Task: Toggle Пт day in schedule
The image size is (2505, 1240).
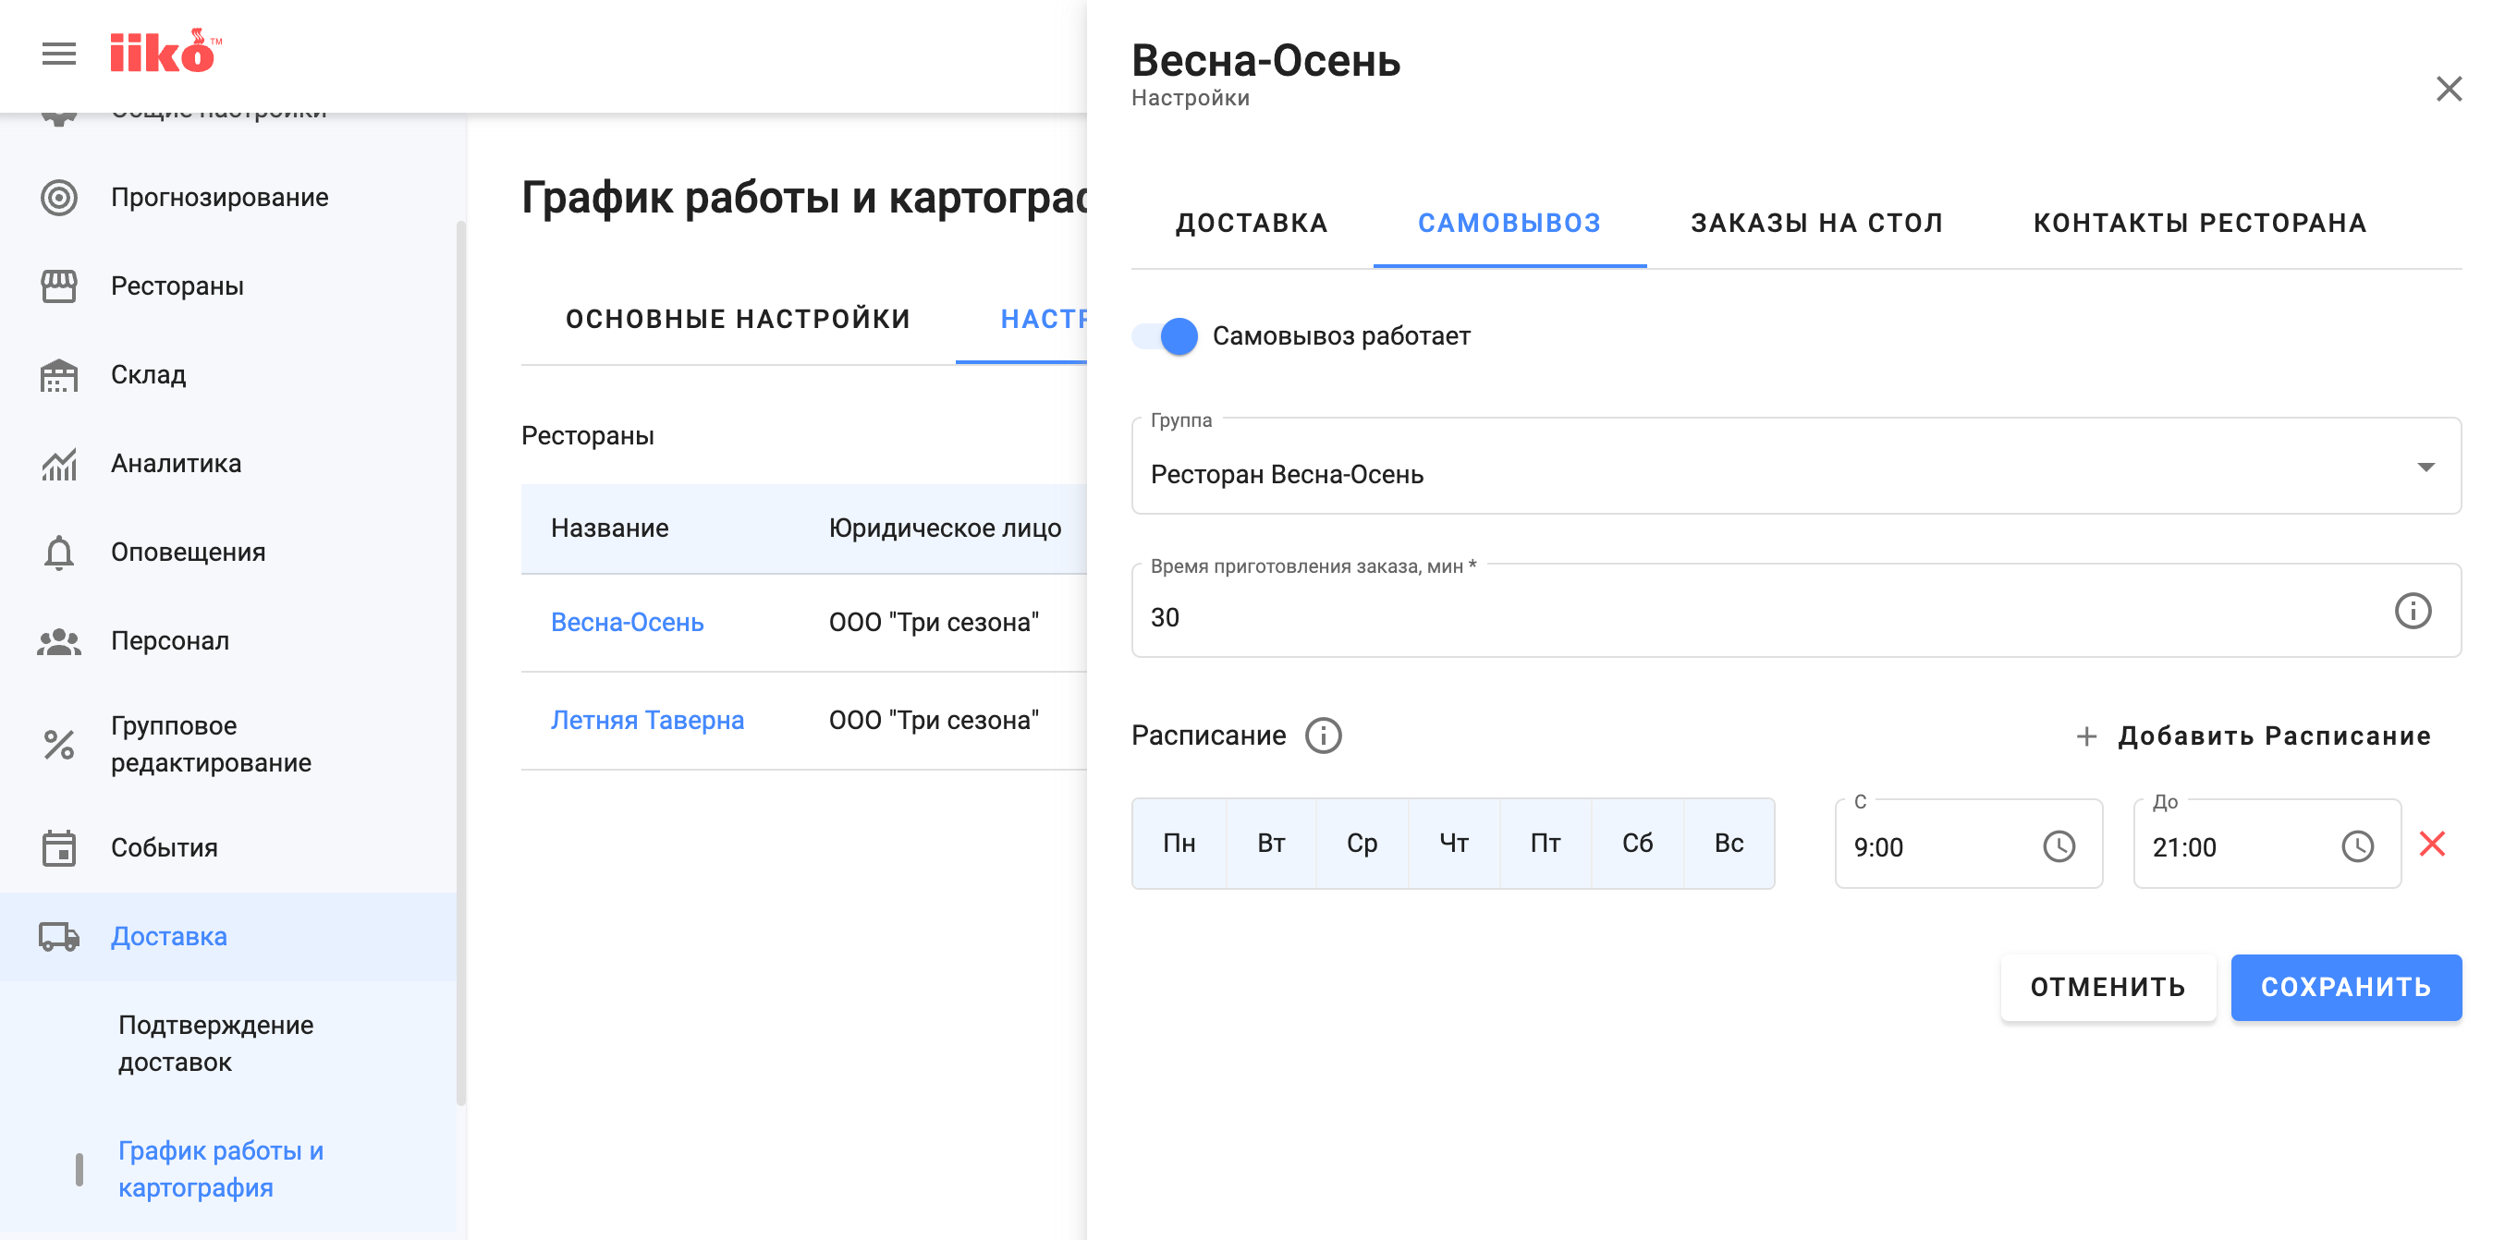Action: [1546, 844]
